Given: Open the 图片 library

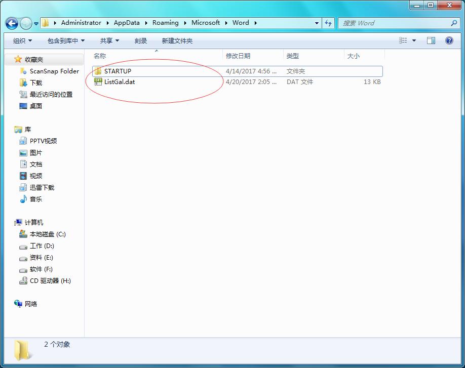Looking at the screenshot, I should (36, 153).
